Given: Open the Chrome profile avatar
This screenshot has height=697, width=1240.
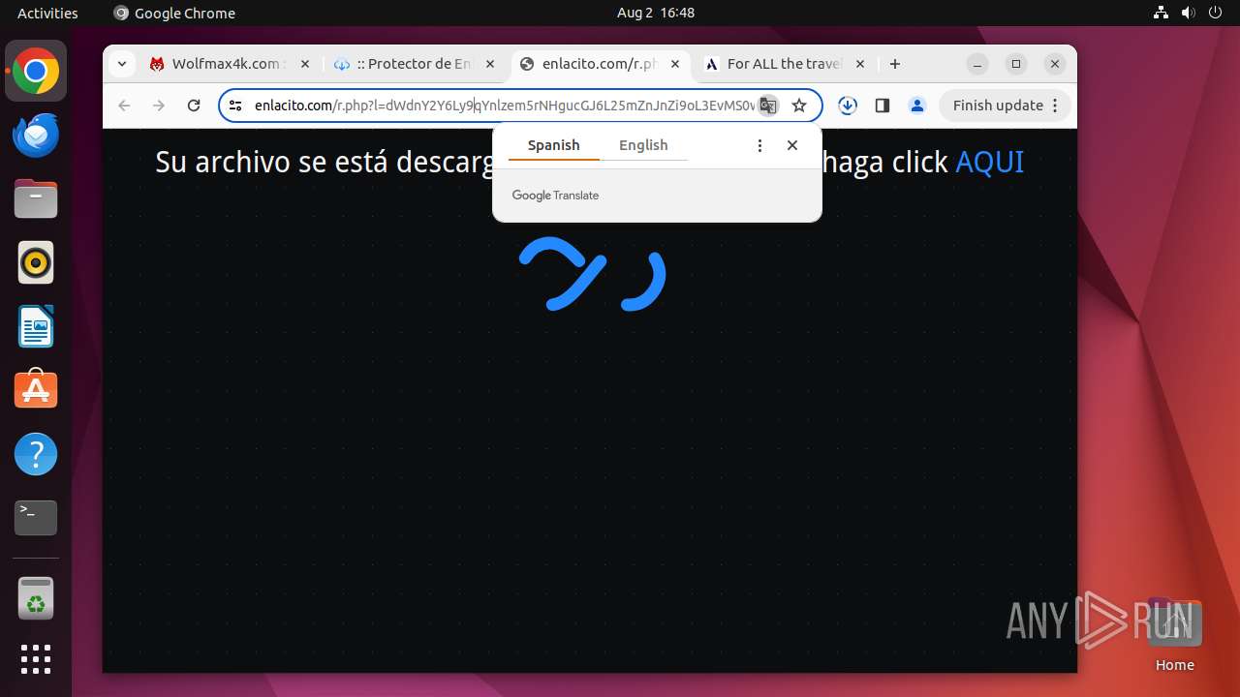Looking at the screenshot, I should coord(917,106).
